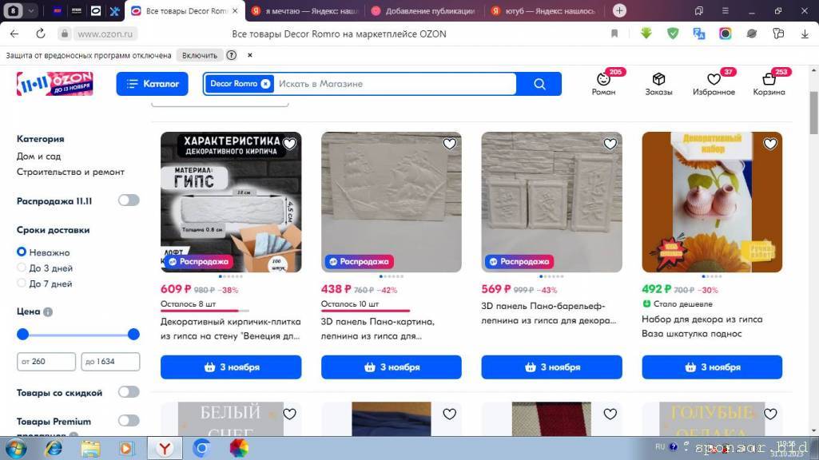Viewport: 819px width, 460px height.
Task: Open Избранное favorites heart icon
Action: point(714,79)
